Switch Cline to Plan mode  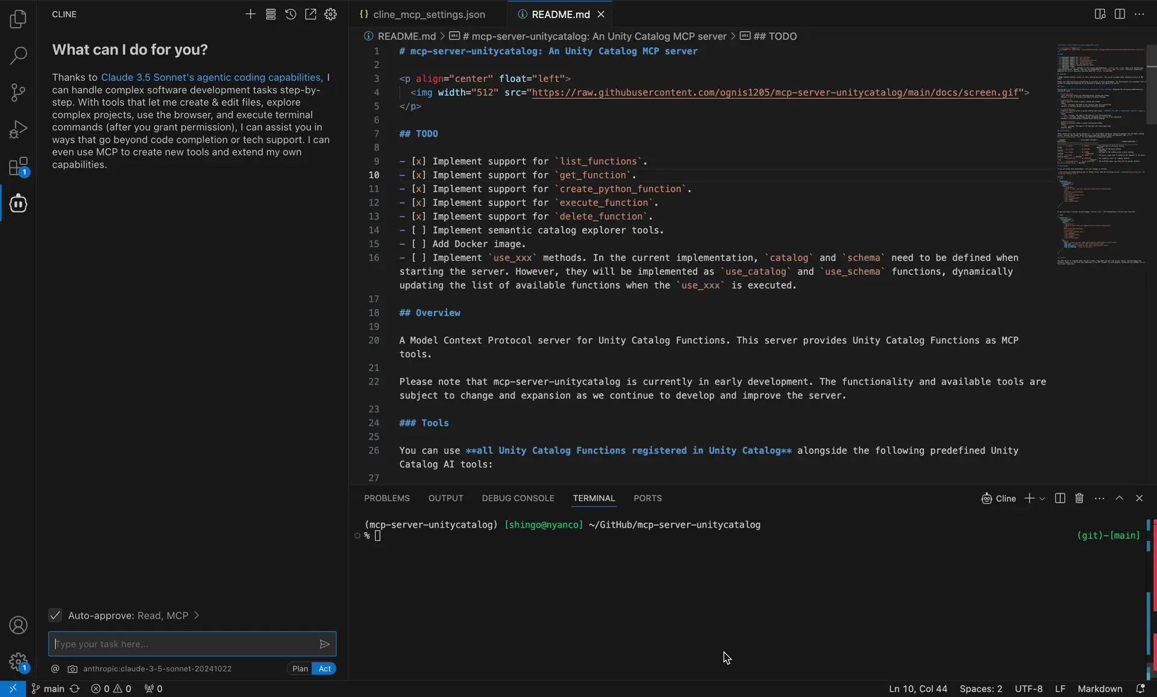299,669
